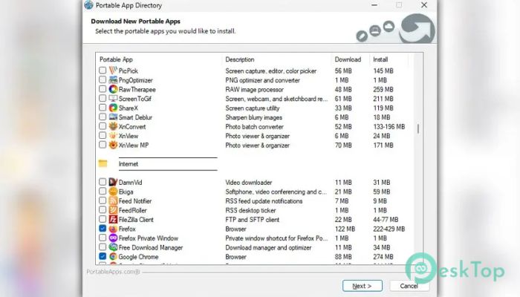Click the 'Download manager and optimizer' text
520x297 pixels.
[268, 247]
